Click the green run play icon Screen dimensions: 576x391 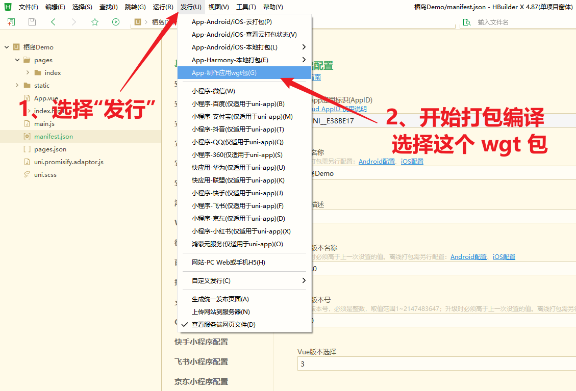pos(116,22)
